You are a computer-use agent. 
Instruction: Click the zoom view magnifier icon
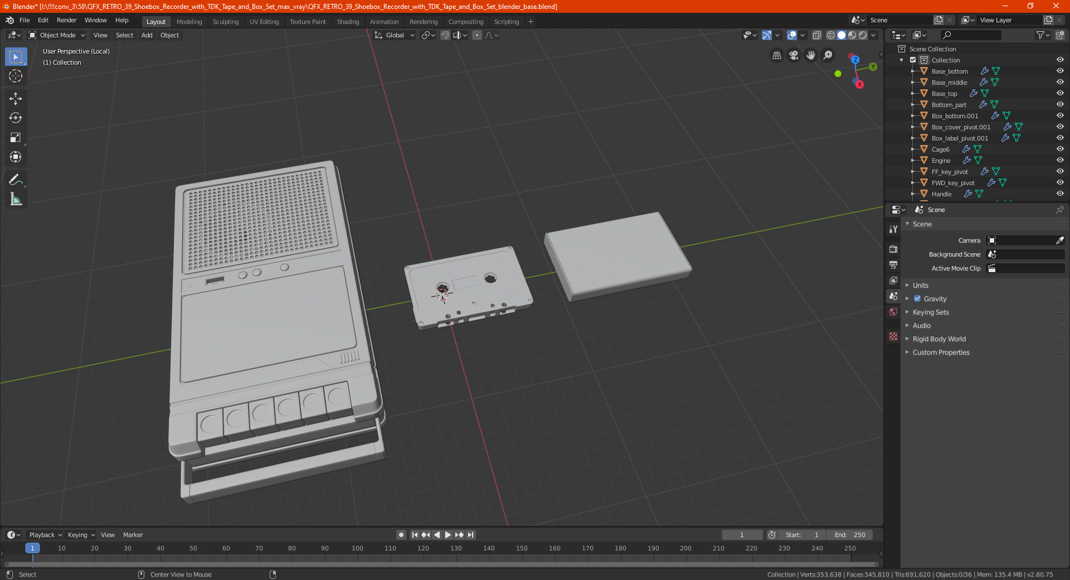pyautogui.click(x=828, y=55)
